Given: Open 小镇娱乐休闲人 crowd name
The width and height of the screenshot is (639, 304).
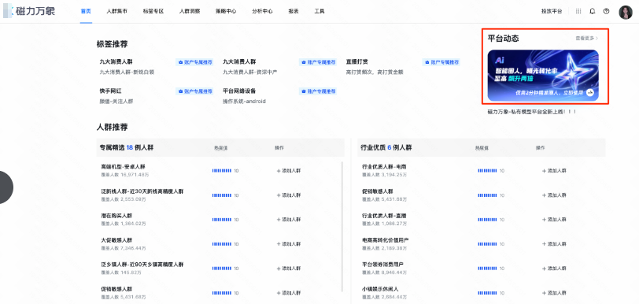Looking at the screenshot, I should 380,289.
